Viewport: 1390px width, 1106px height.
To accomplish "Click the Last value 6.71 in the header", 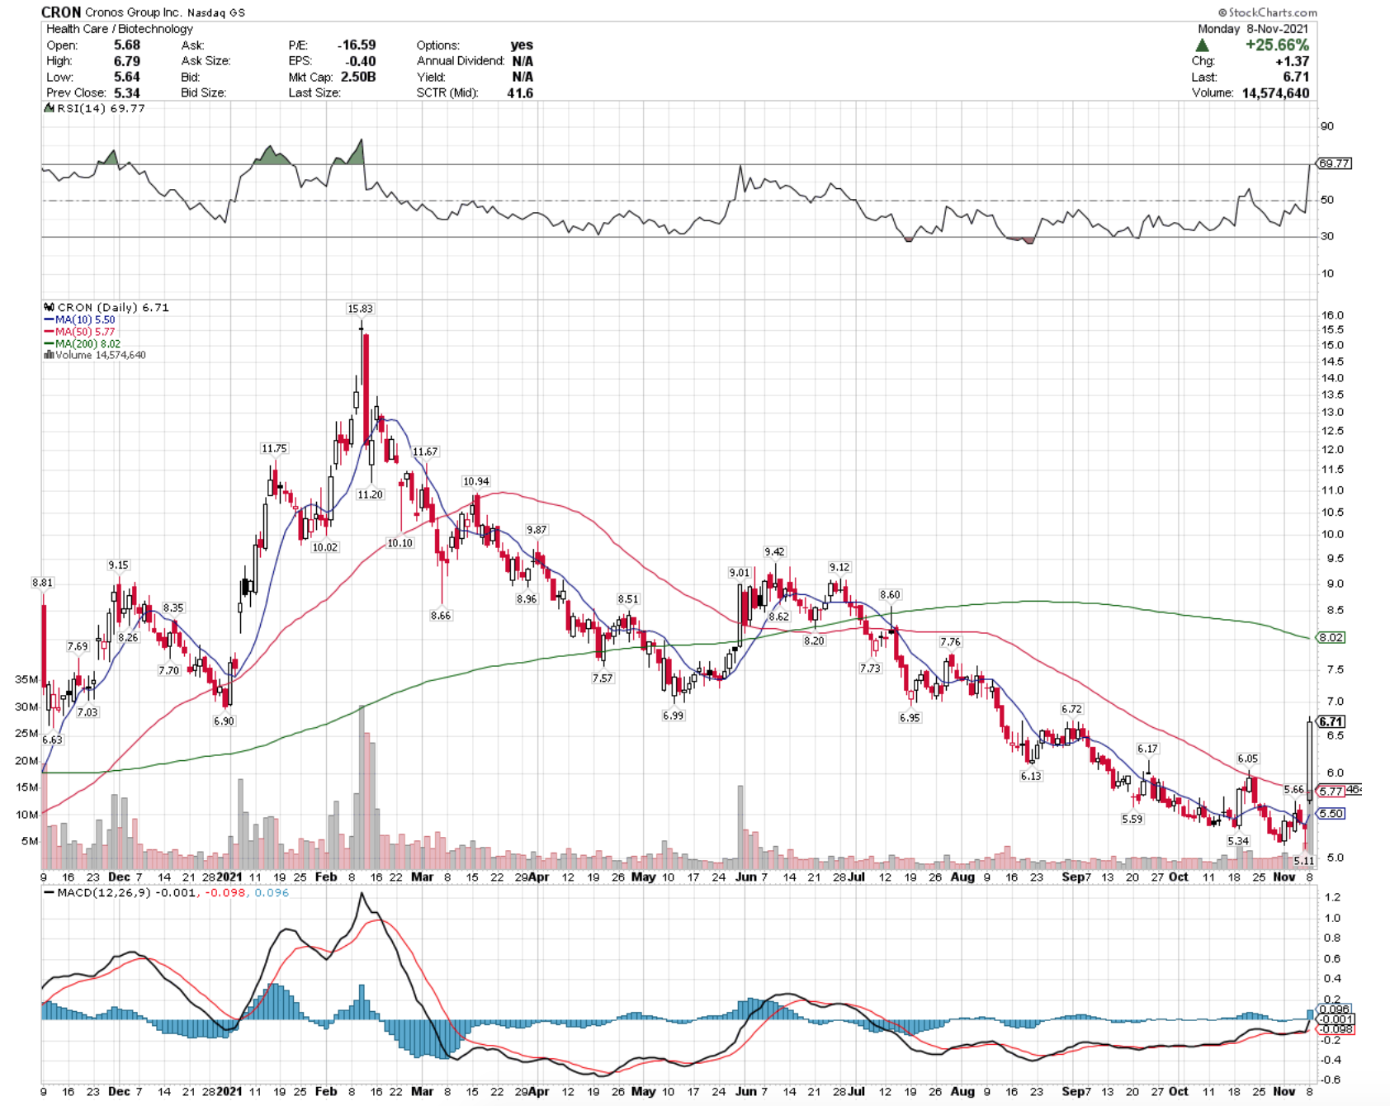I will pyautogui.click(x=1296, y=77).
